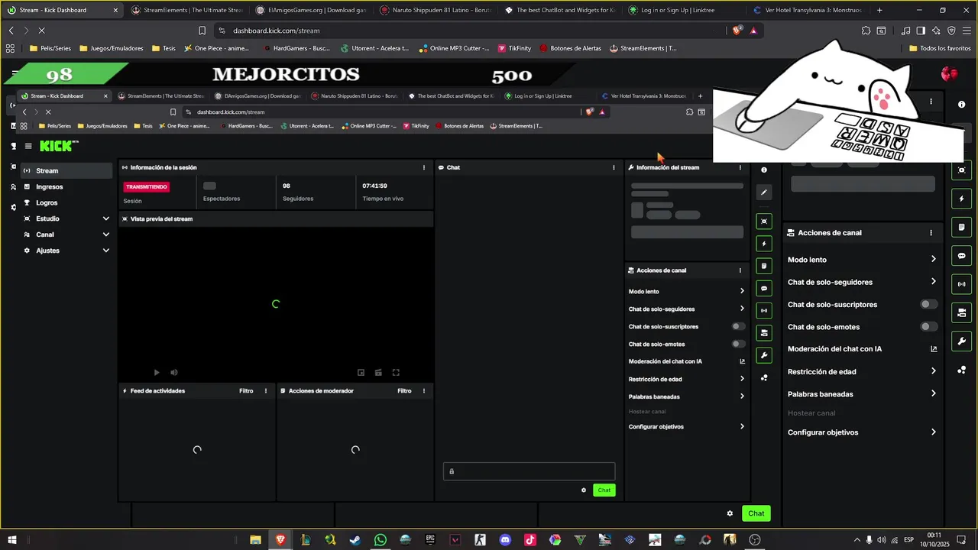Select Ingresos in the left sidebar
The height and width of the screenshot is (550, 978).
coord(67,186)
